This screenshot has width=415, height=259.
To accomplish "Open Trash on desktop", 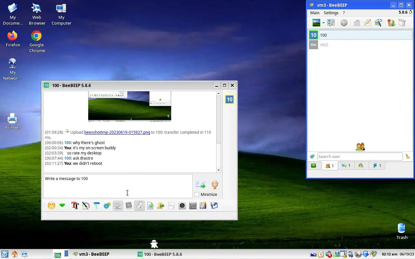I will (x=402, y=231).
